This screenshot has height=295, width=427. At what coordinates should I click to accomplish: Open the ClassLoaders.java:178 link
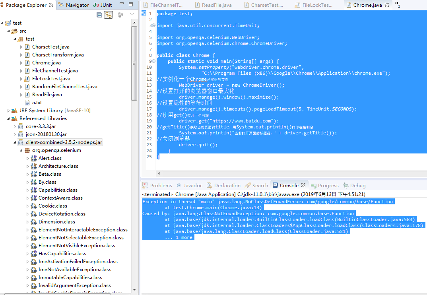pos(391,225)
